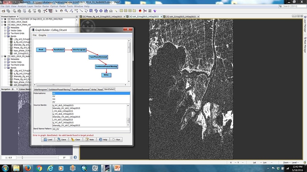
Task: Select the draw polyline tool
Action: pos(86,11)
